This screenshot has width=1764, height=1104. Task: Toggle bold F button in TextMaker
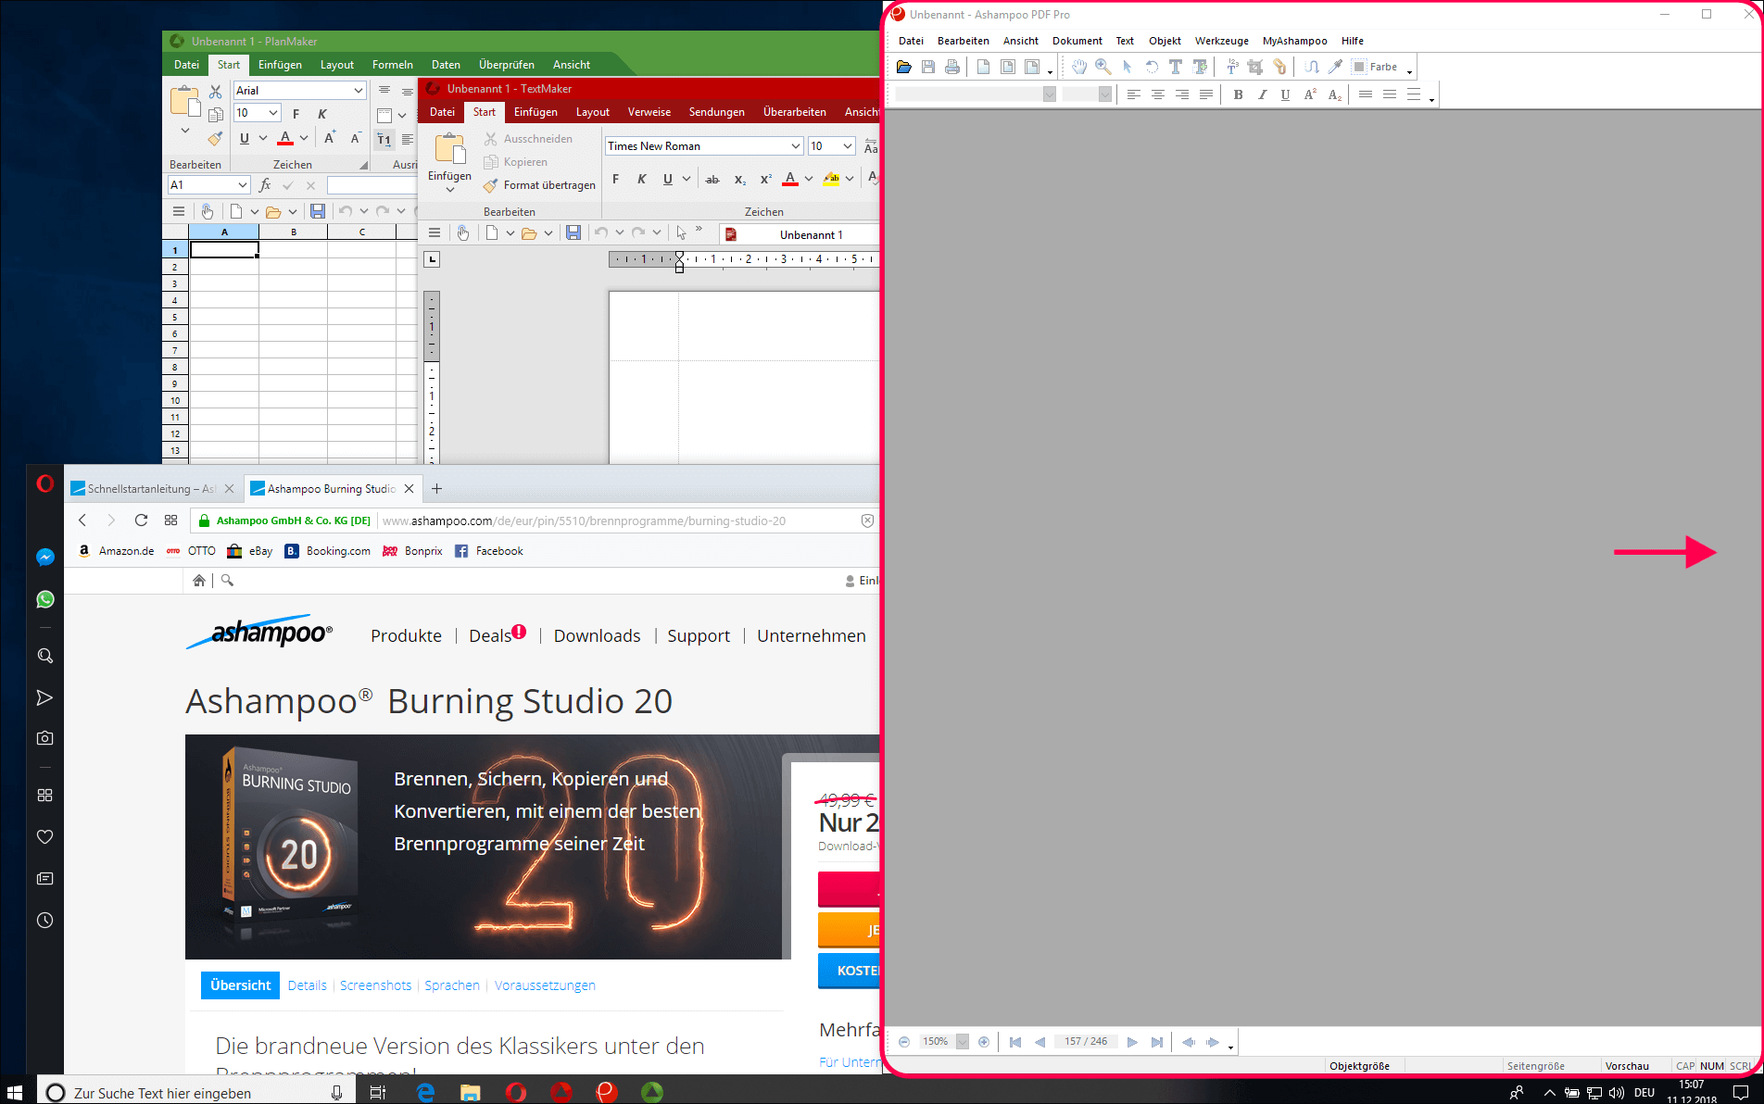(616, 179)
